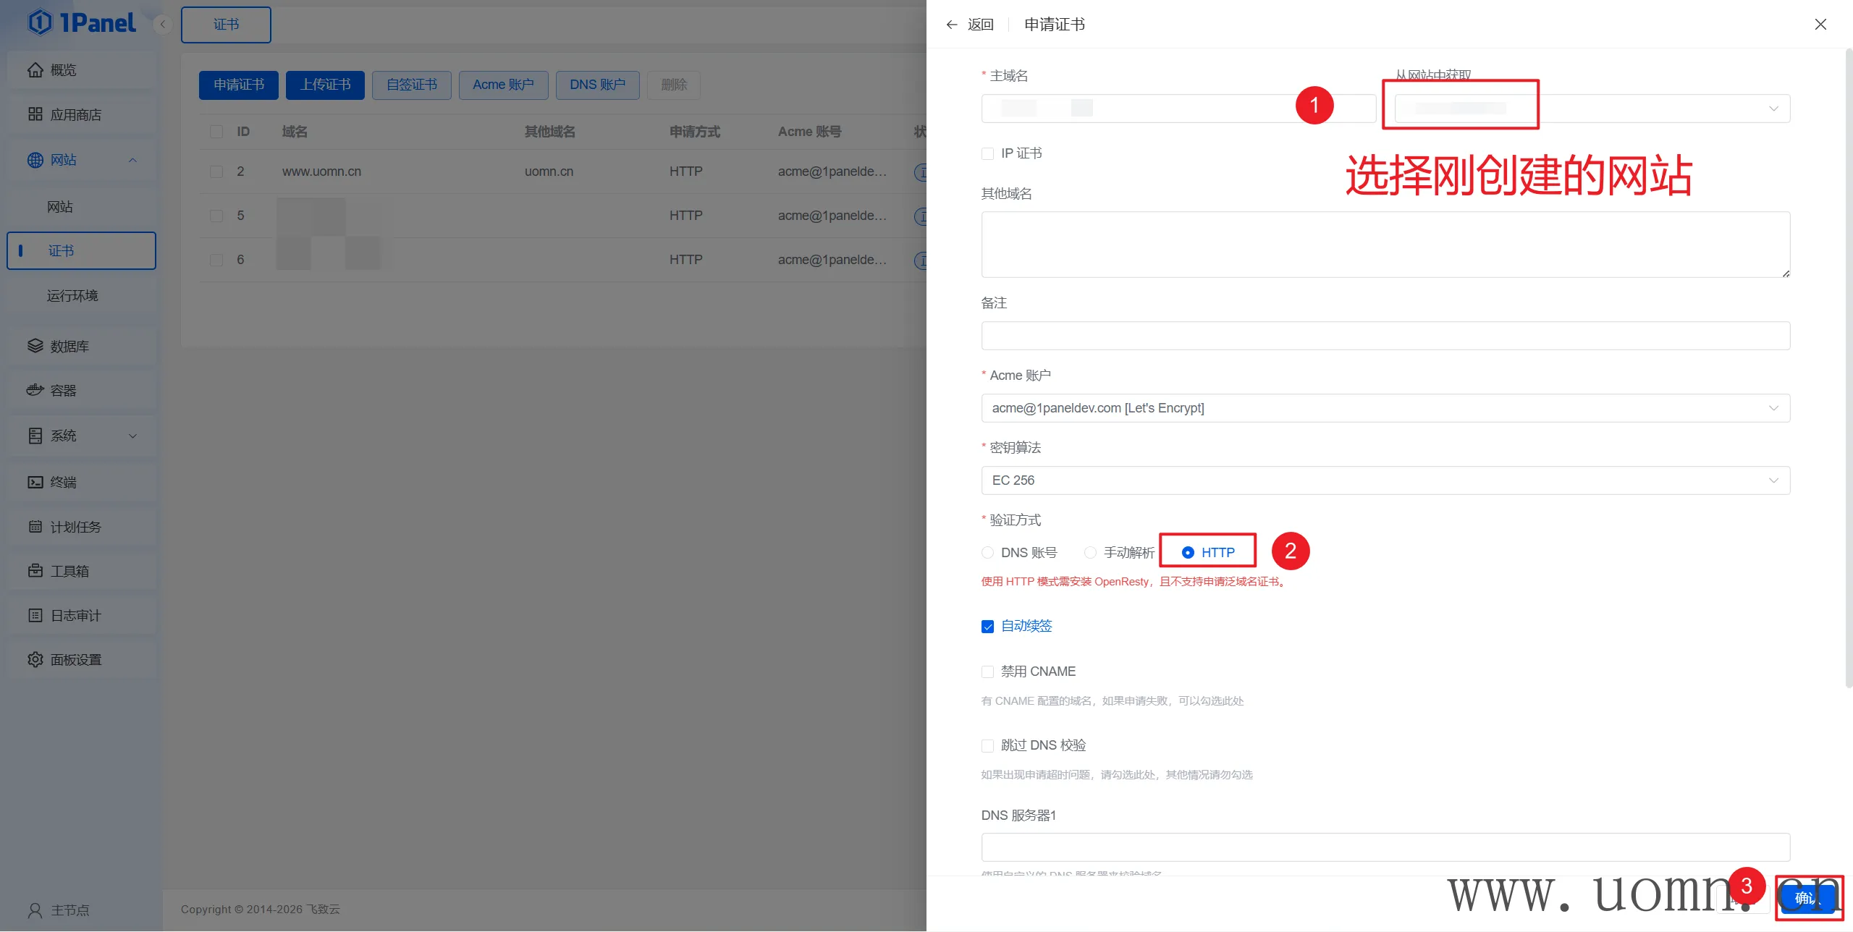Open the Scheduled Tasks calendar icon
The image size is (1853, 932).
click(35, 527)
